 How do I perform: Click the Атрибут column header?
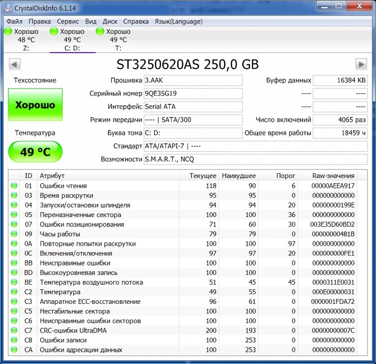(108, 176)
